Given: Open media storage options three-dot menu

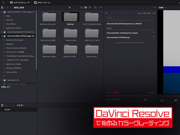Looking at the screenshot, I should (x=101, y=7).
